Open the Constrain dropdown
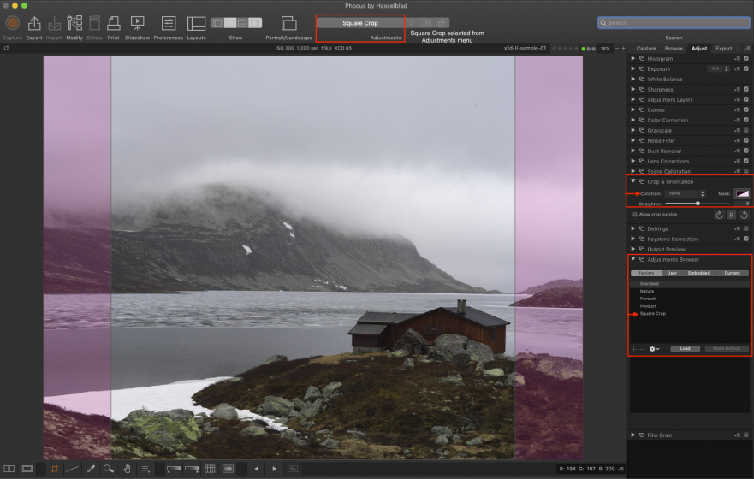Image resolution: width=754 pixels, height=479 pixels. [x=686, y=193]
